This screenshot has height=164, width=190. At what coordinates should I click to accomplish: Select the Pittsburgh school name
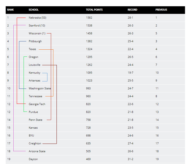[35, 41]
